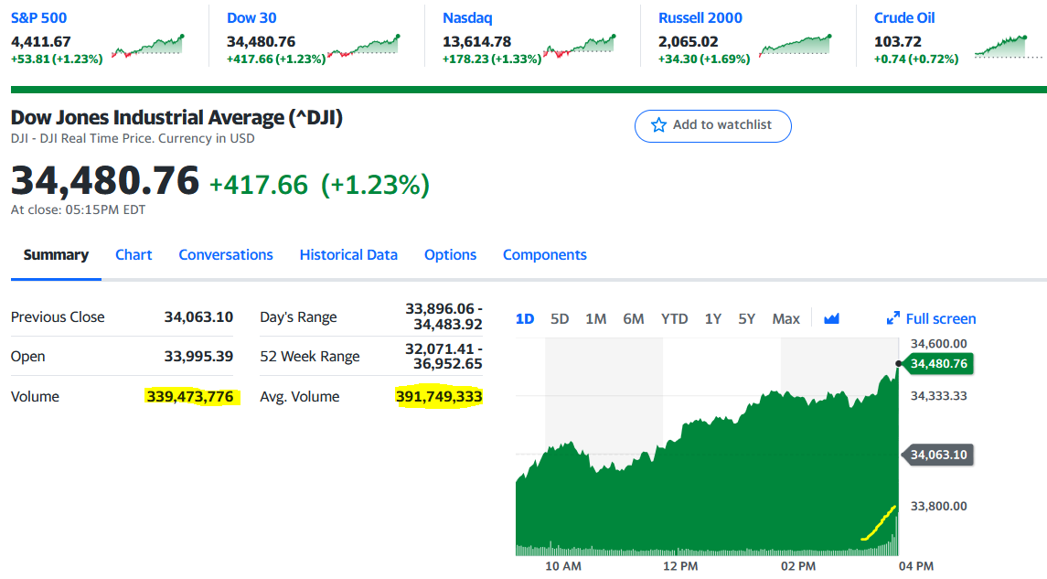Click the Full screen expand arrows icon
This screenshot has height=579, width=1047.
tap(892, 318)
